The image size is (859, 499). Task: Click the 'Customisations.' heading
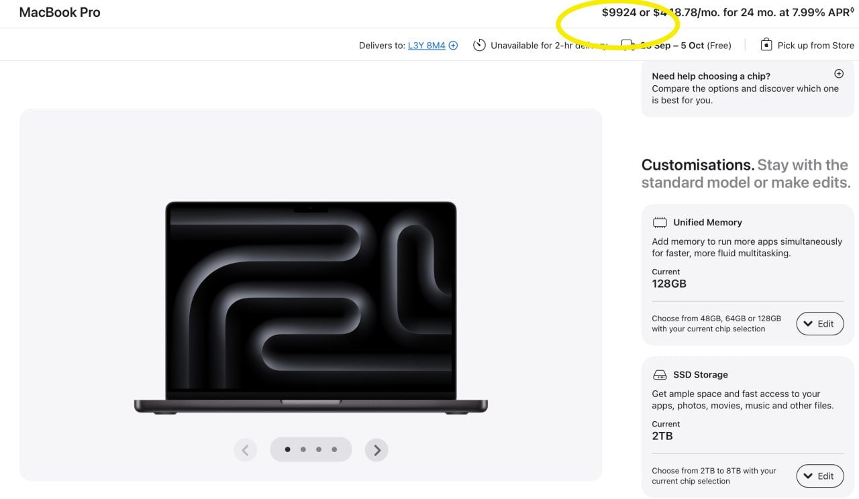click(x=698, y=165)
